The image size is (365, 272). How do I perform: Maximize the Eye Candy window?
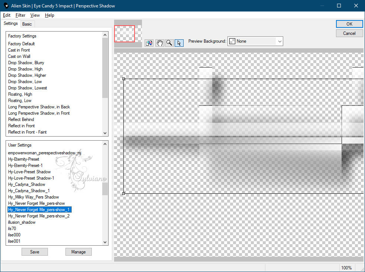click(339, 6)
